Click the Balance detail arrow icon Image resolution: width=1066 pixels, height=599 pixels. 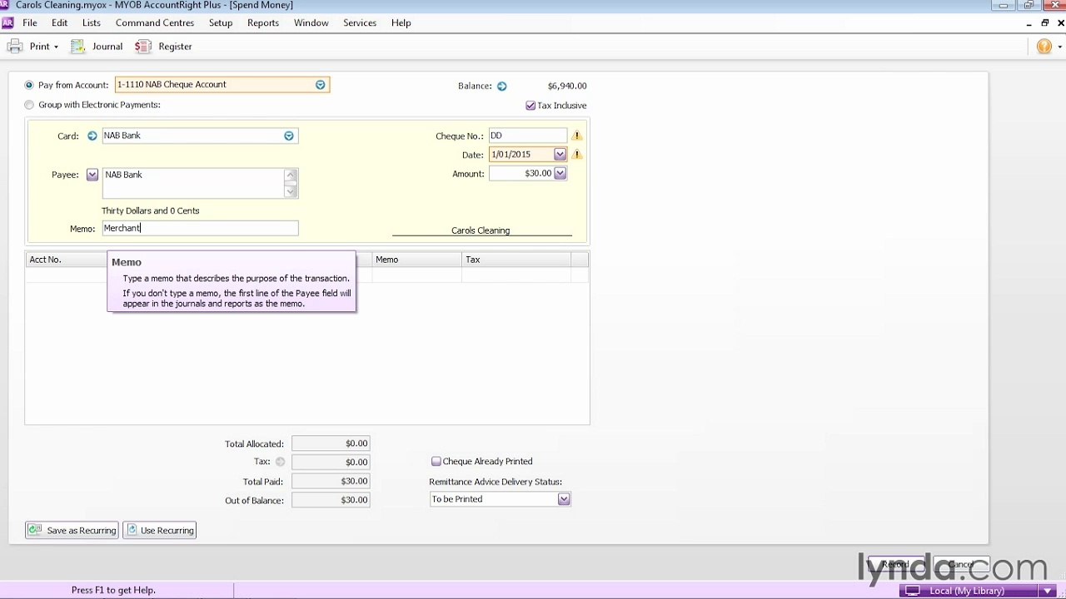pos(501,86)
